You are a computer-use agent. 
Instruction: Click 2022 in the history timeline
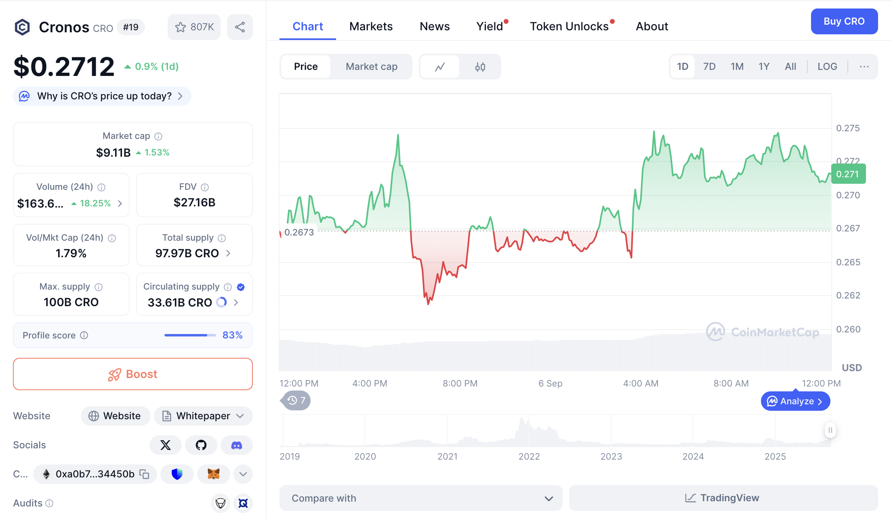point(529,456)
